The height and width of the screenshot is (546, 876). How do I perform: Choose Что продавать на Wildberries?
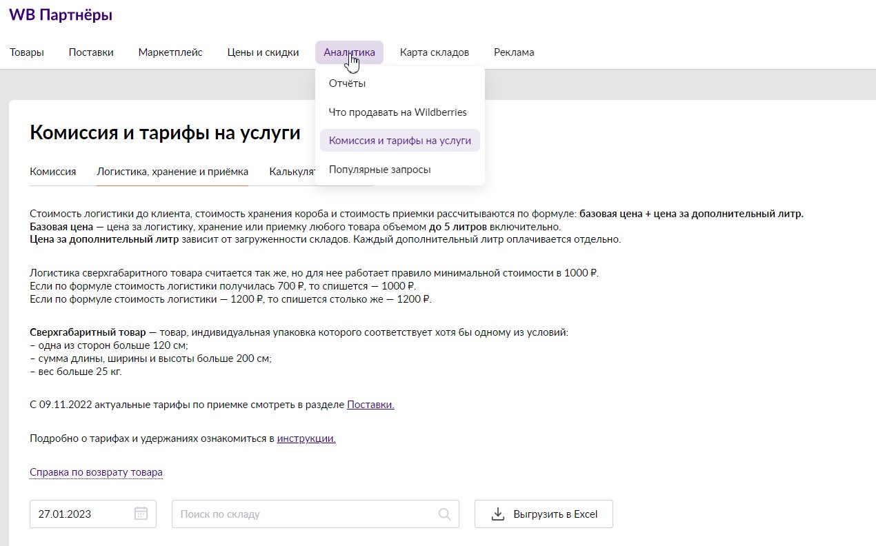pos(397,112)
